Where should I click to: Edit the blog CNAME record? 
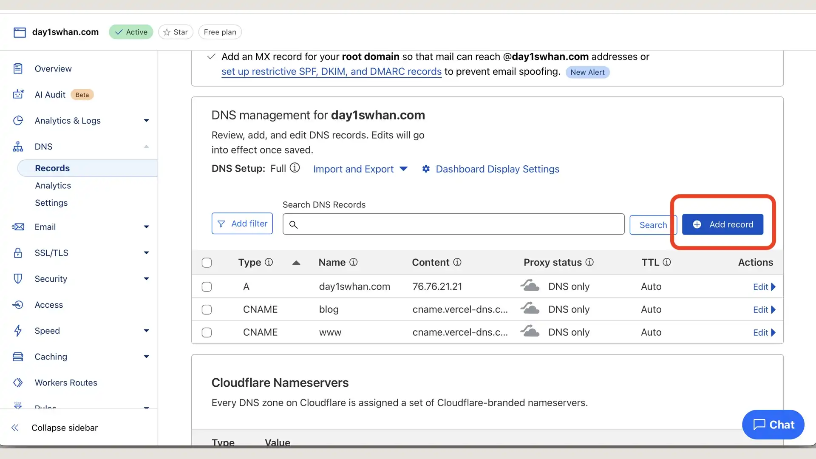click(764, 310)
